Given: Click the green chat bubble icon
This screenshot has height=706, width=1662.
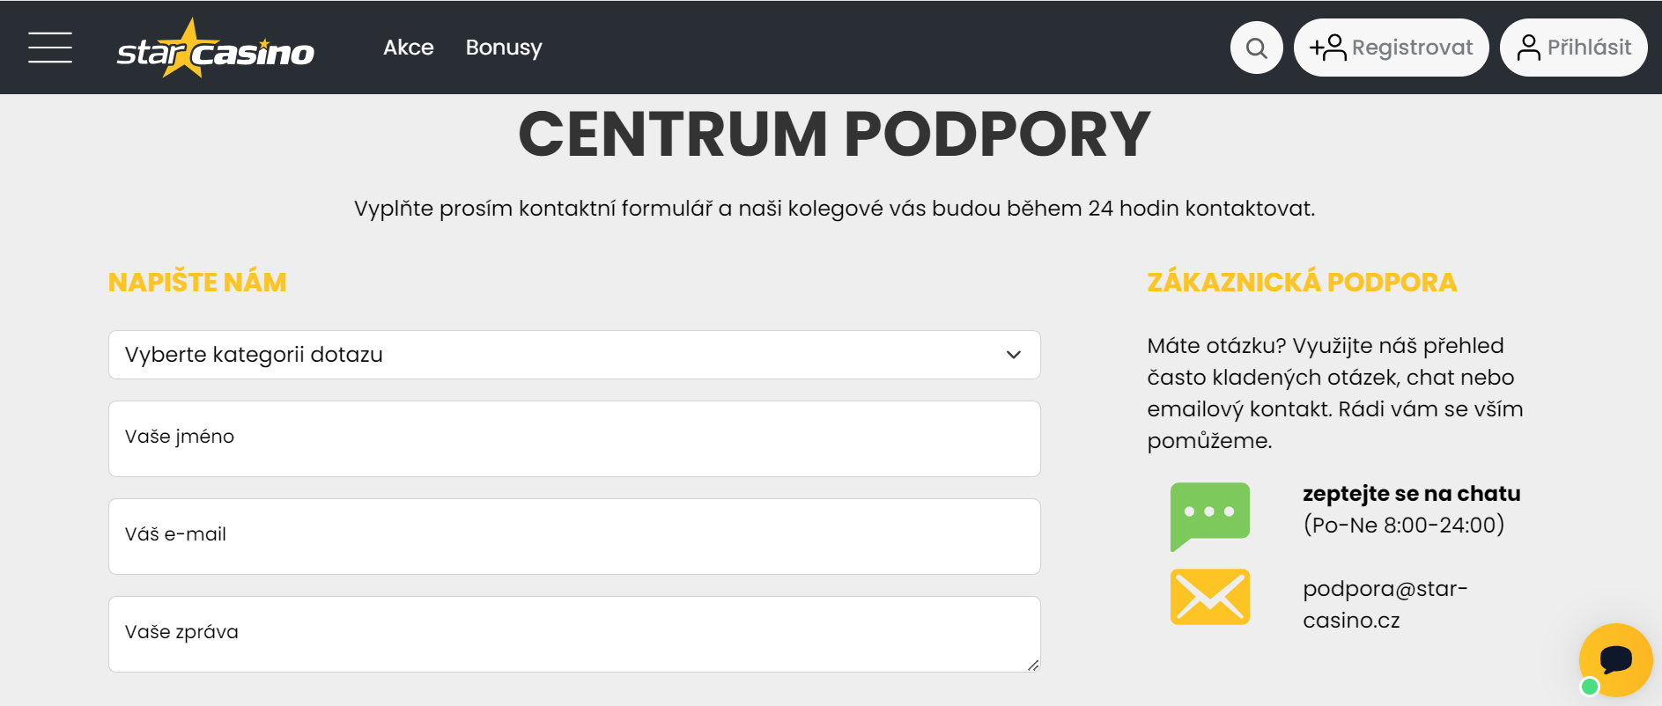Looking at the screenshot, I should click(x=1210, y=517).
